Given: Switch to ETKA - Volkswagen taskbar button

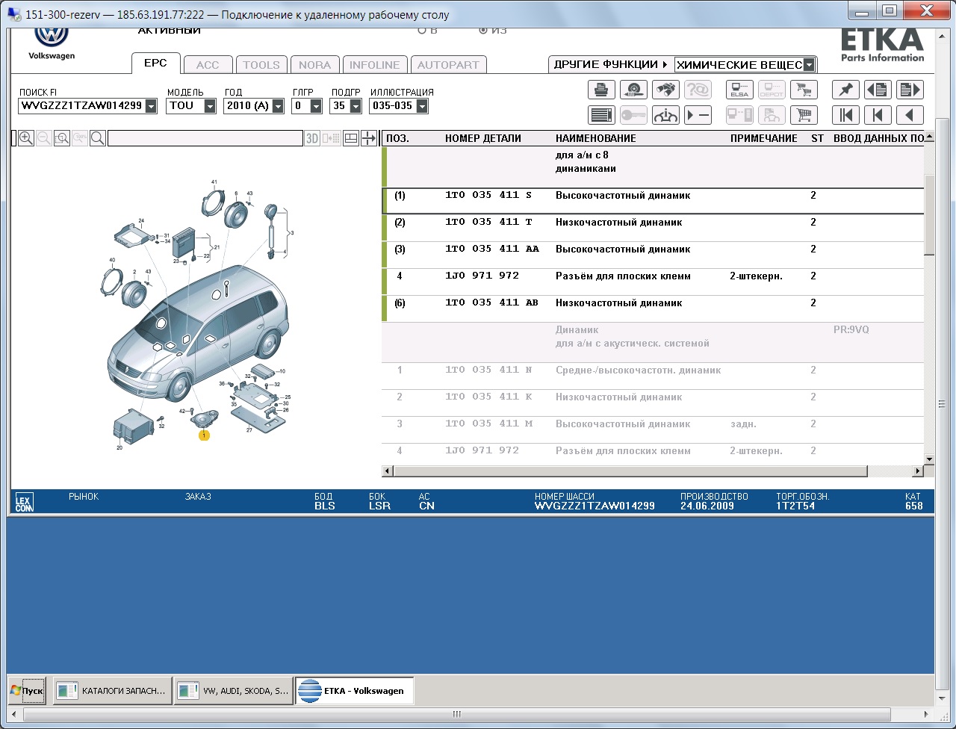Looking at the screenshot, I should pyautogui.click(x=355, y=691).
